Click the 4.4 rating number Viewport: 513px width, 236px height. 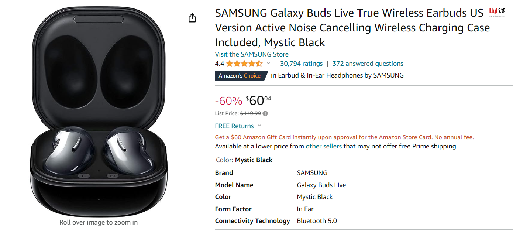pos(220,64)
